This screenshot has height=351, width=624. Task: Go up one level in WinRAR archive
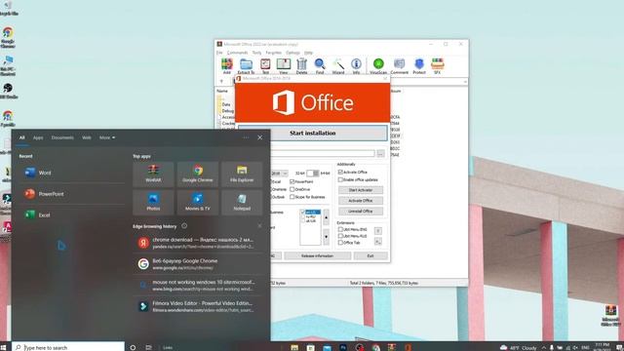click(x=221, y=82)
